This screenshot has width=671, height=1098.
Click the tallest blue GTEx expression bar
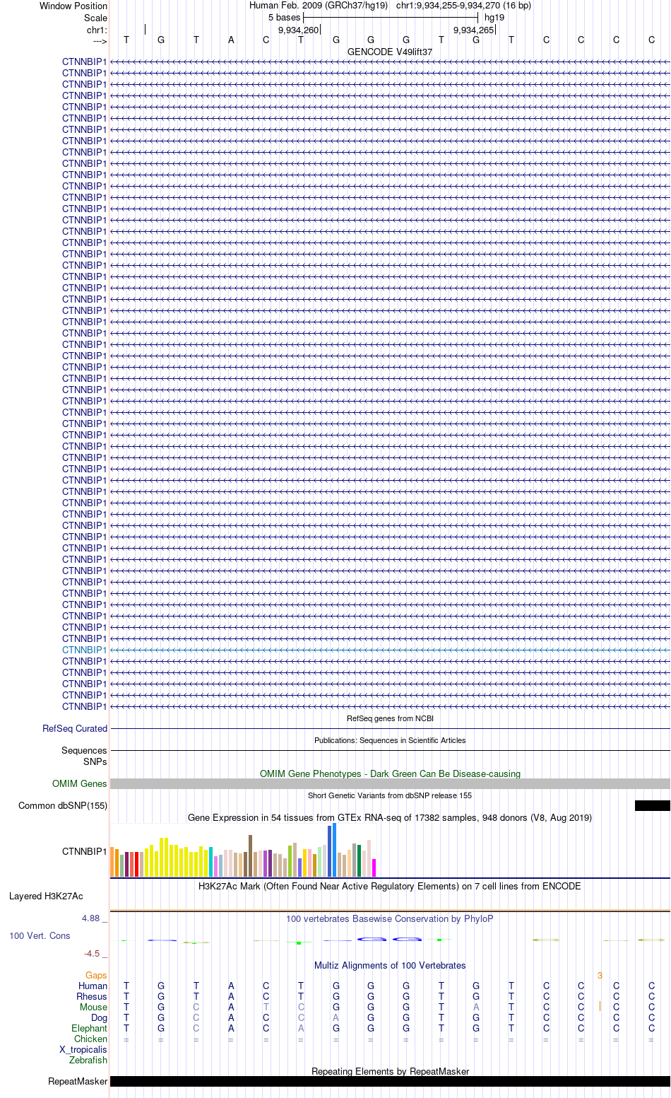[x=334, y=850]
